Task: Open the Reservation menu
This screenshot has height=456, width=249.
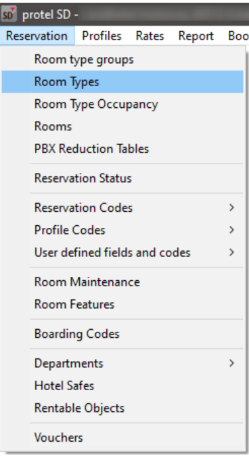Action: click(37, 36)
